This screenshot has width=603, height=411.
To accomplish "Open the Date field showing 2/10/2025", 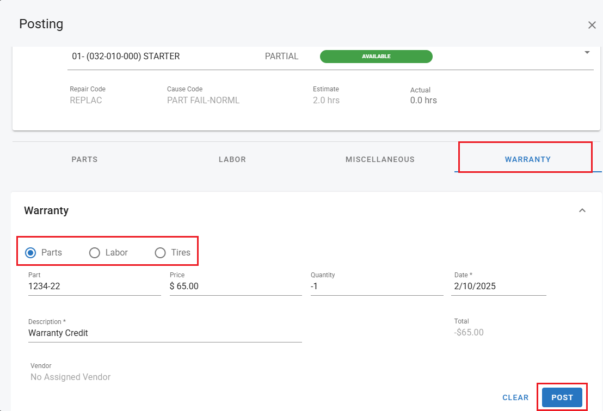I will pyautogui.click(x=498, y=286).
